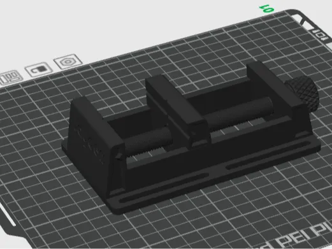
Task: Open plate settings hexagon icon
Action: (68, 62)
